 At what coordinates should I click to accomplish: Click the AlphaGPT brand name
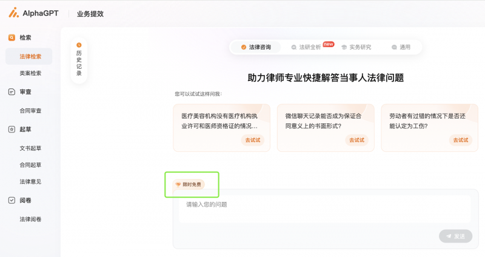point(41,13)
